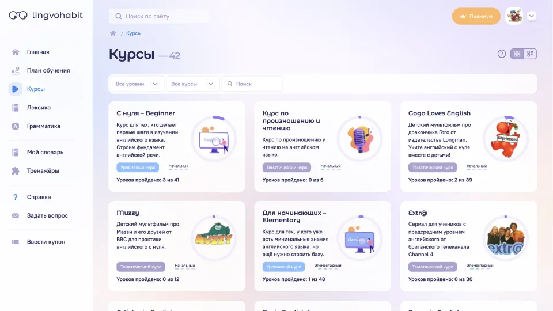Screen dimensions: 553x311
Task: Open the Главная home icon in sidebar
Action: (x=15, y=52)
